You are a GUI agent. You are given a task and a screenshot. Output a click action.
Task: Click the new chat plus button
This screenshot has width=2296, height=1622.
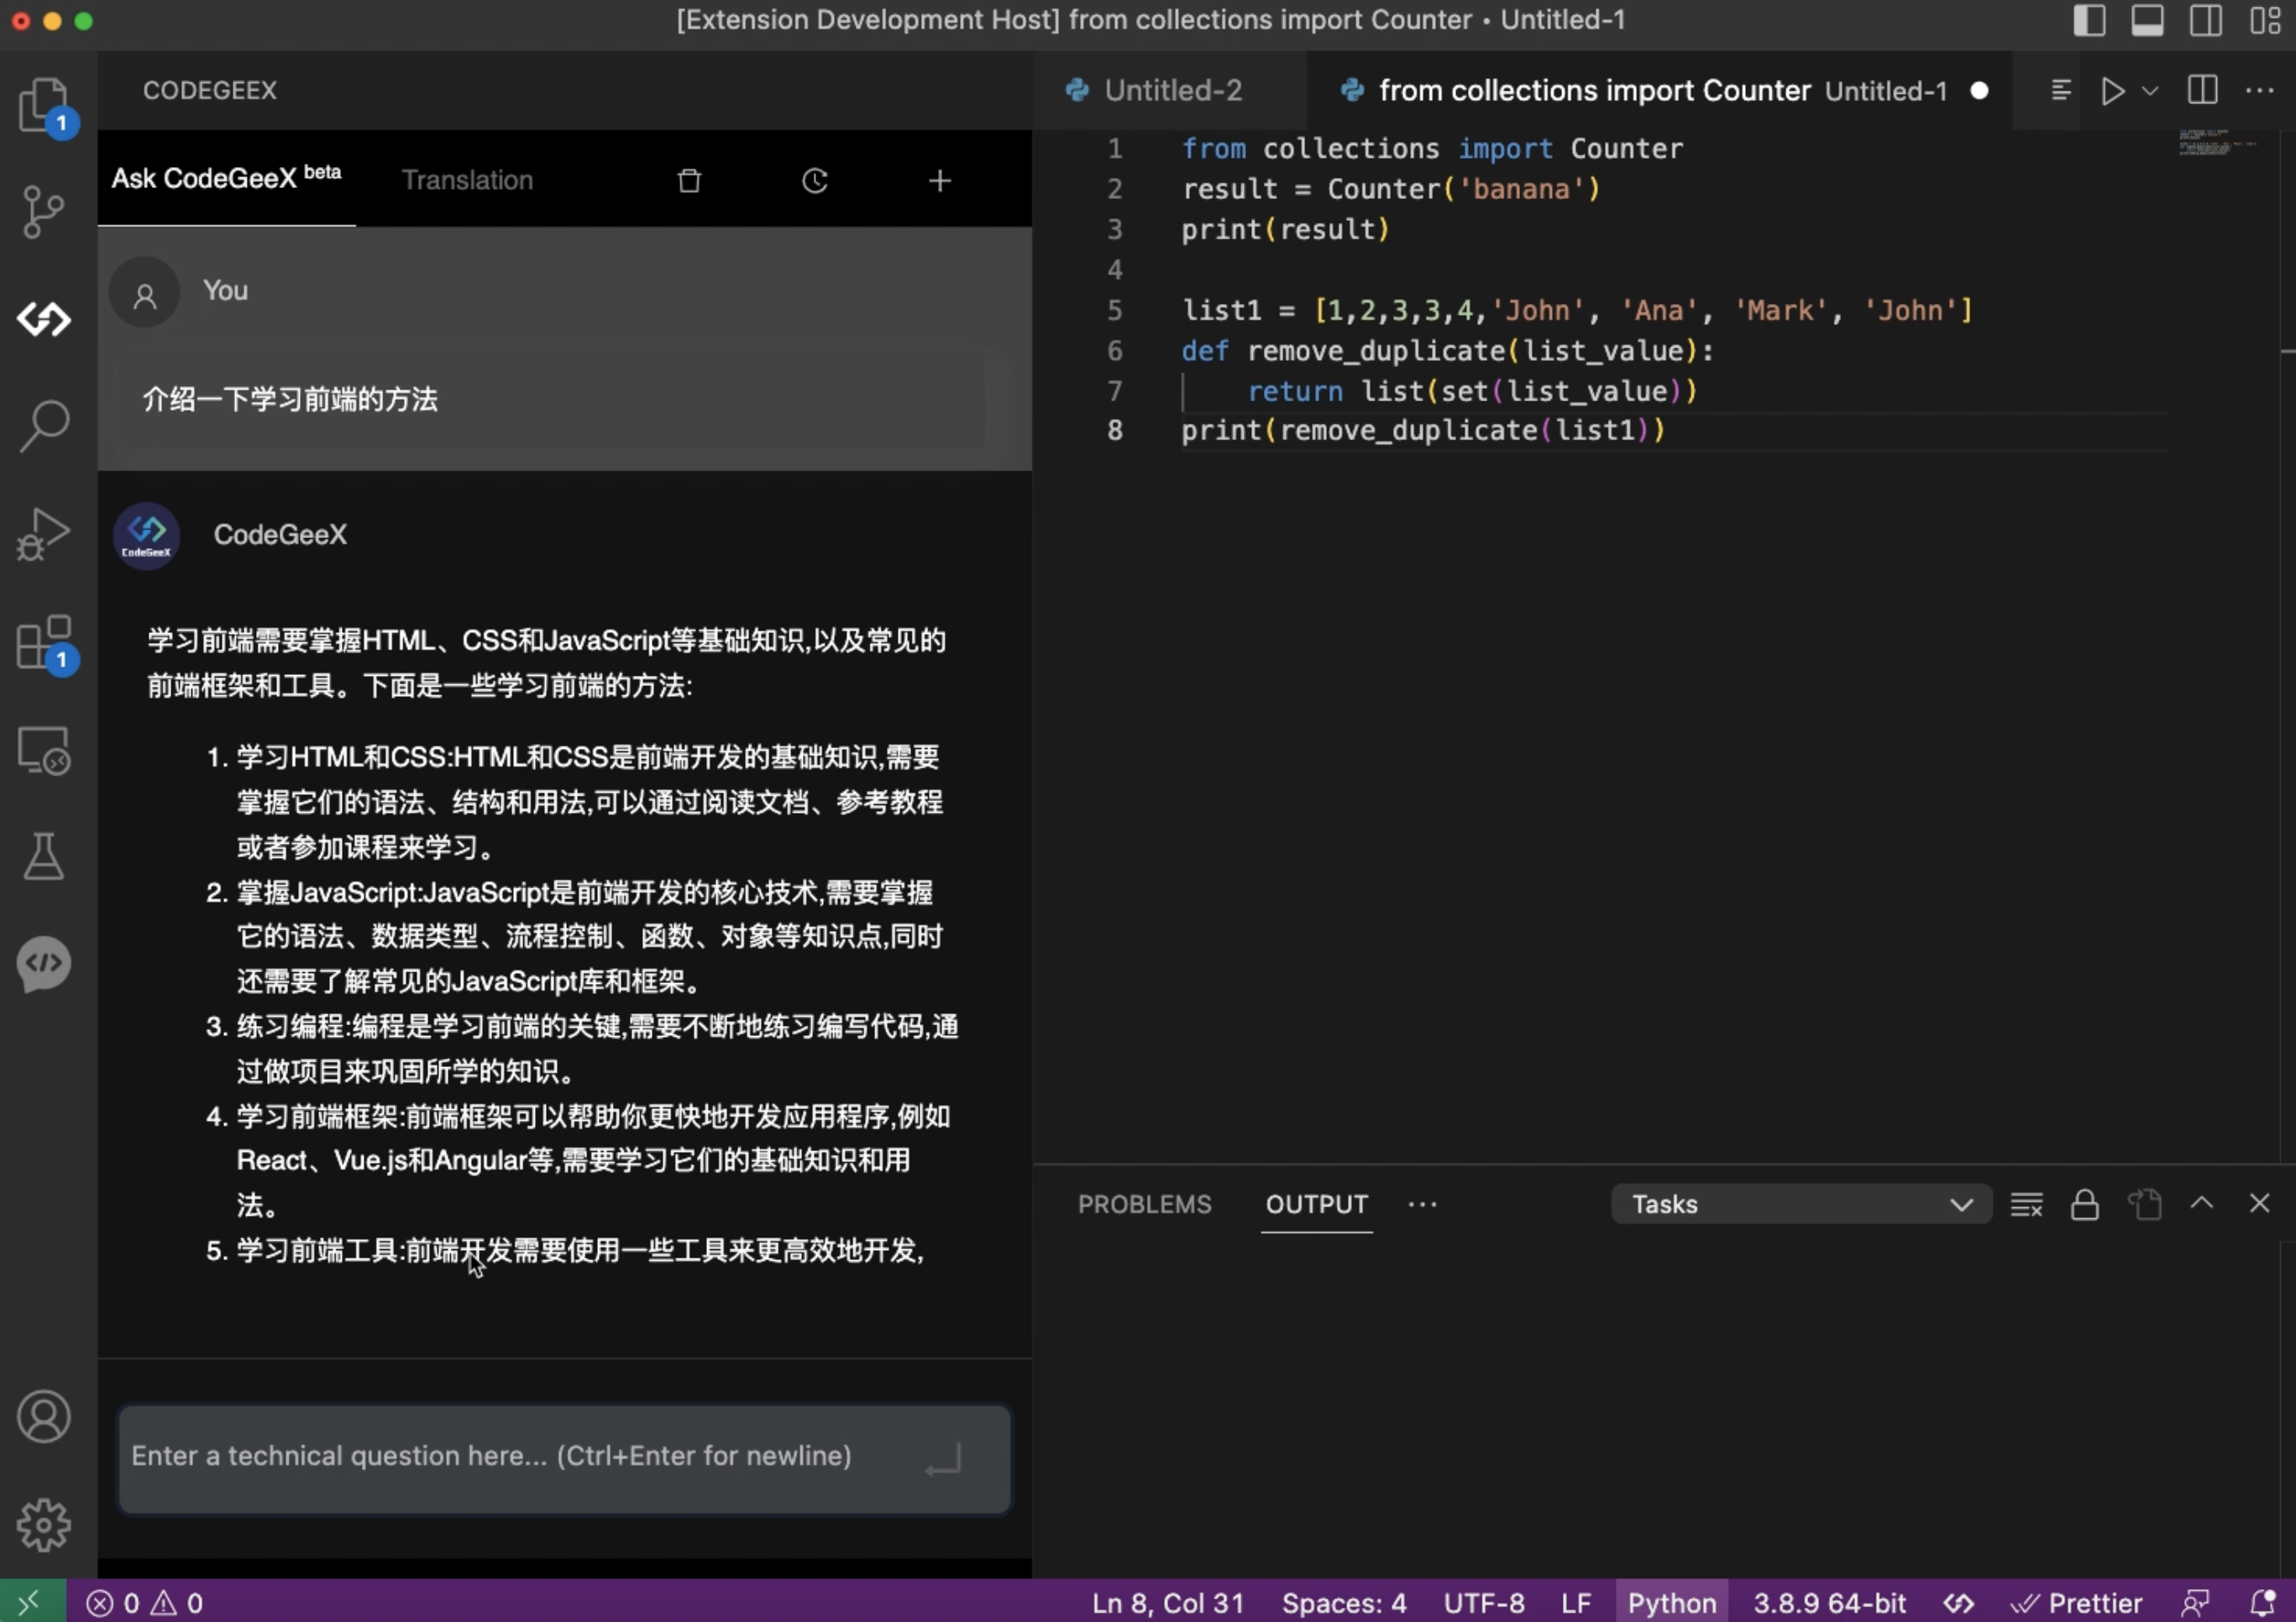pyautogui.click(x=939, y=181)
